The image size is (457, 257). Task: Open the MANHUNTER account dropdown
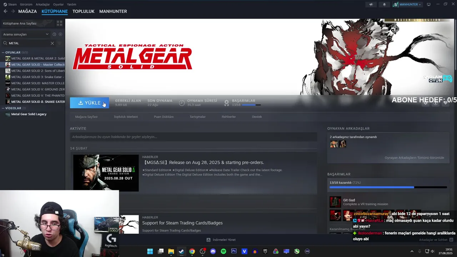407,4
